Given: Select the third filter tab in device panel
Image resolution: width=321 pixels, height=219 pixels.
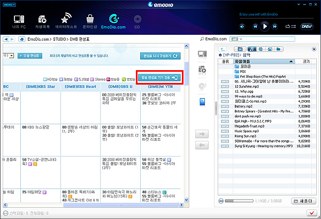Looking at the screenshot, I should tap(261, 49).
